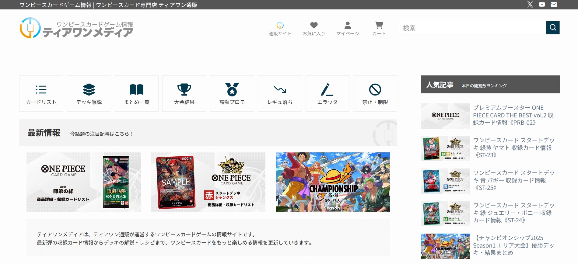578x264 pixels.
Task: Open Championship 25-26 Season1 banner
Action: [x=333, y=182]
